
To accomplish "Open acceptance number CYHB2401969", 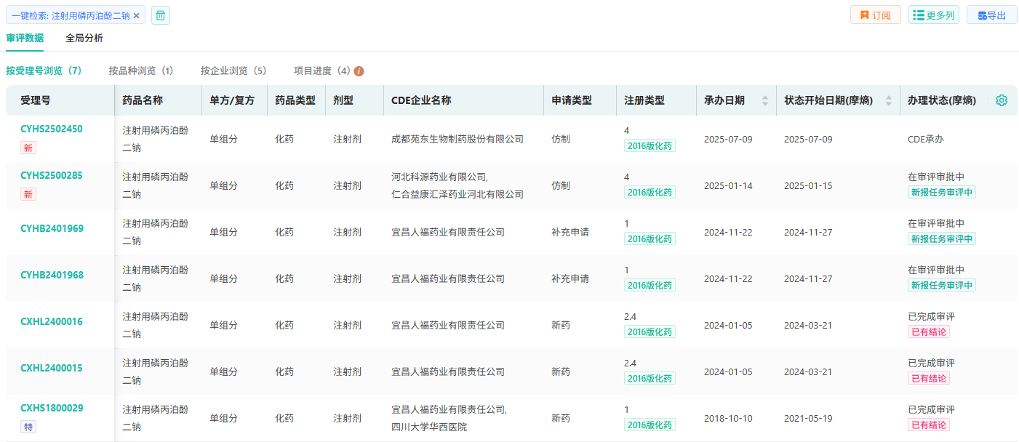I will click(52, 228).
